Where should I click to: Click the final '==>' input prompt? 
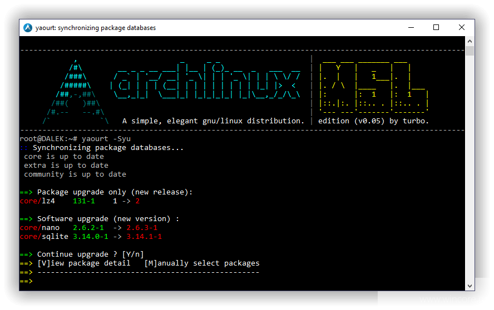[26, 281]
